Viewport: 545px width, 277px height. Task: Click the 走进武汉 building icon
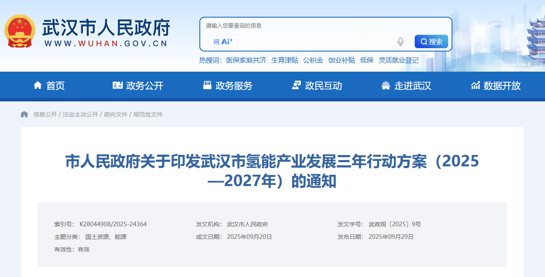386,85
